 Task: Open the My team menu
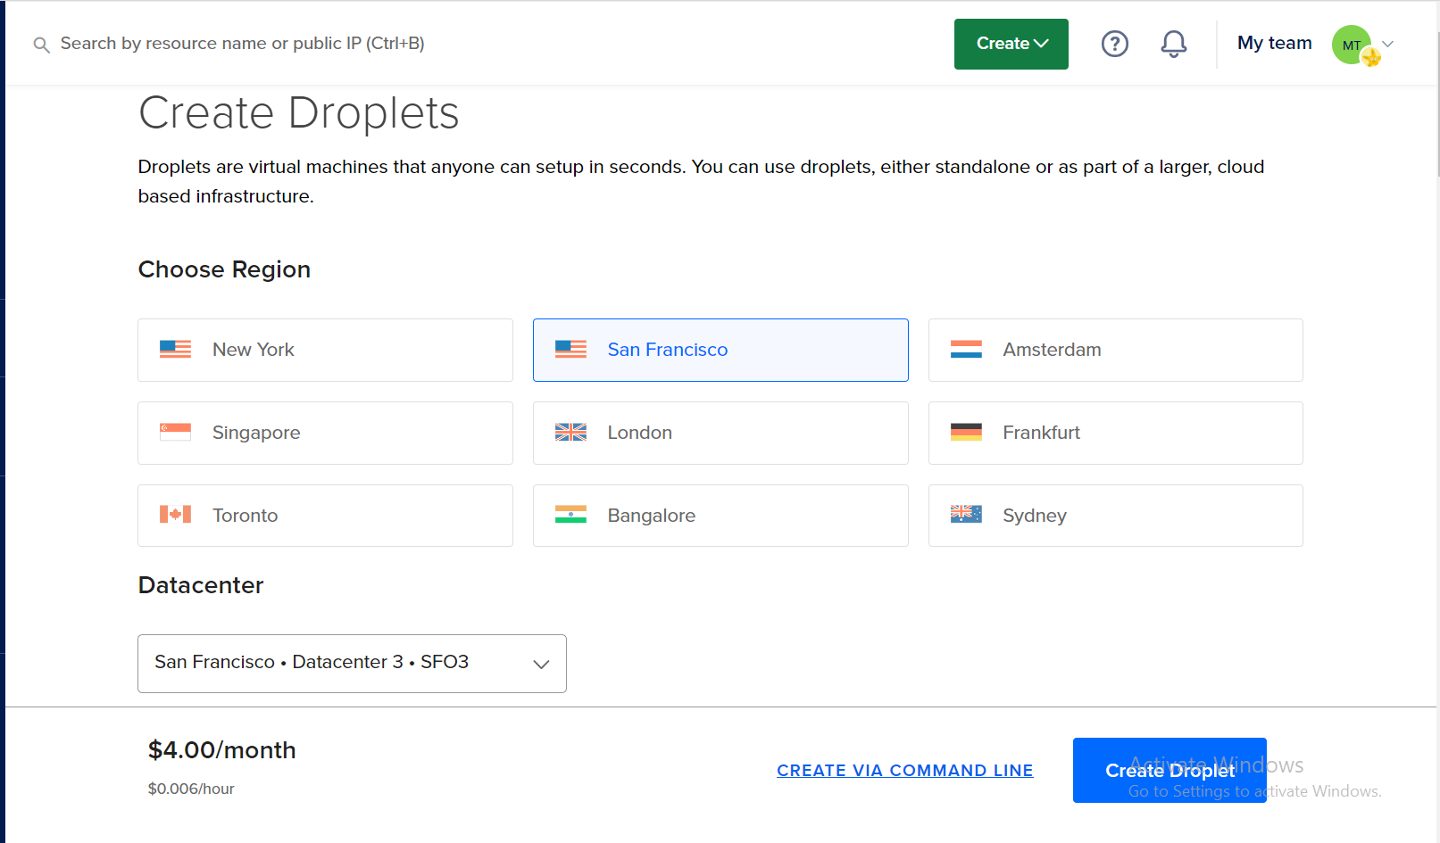[x=1274, y=43]
